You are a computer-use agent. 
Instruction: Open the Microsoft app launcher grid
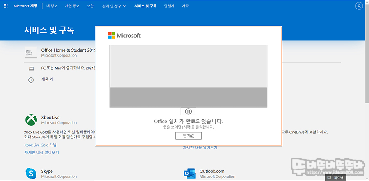pyautogui.click(x=6, y=6)
